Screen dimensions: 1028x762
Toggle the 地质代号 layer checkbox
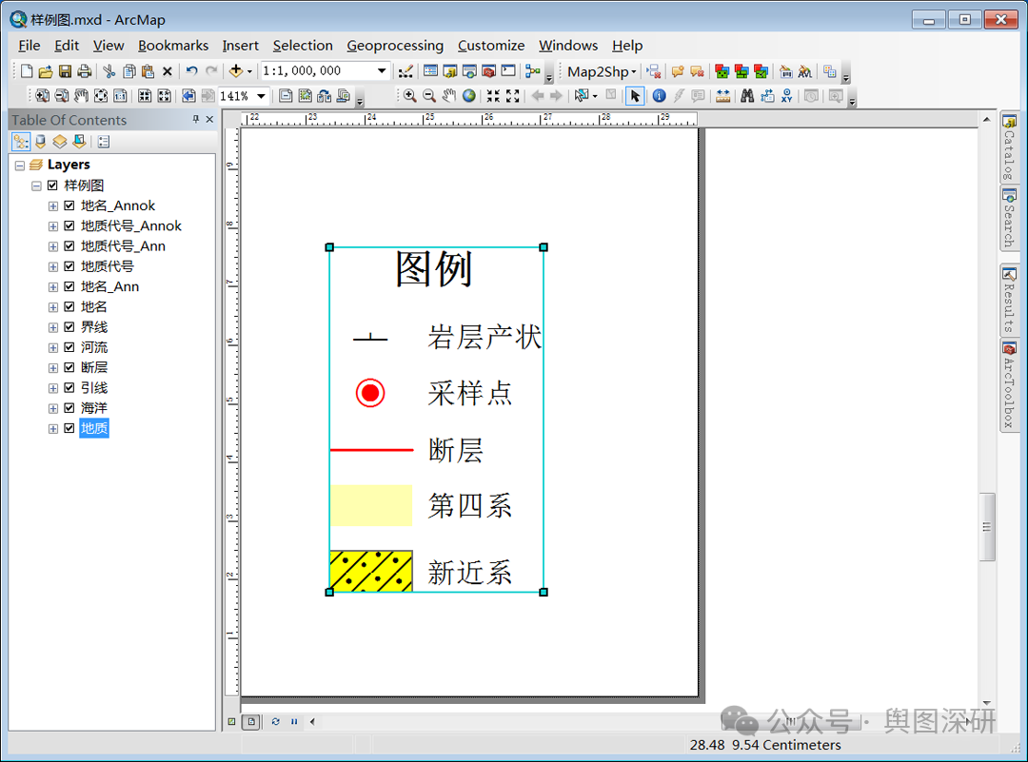(x=69, y=266)
